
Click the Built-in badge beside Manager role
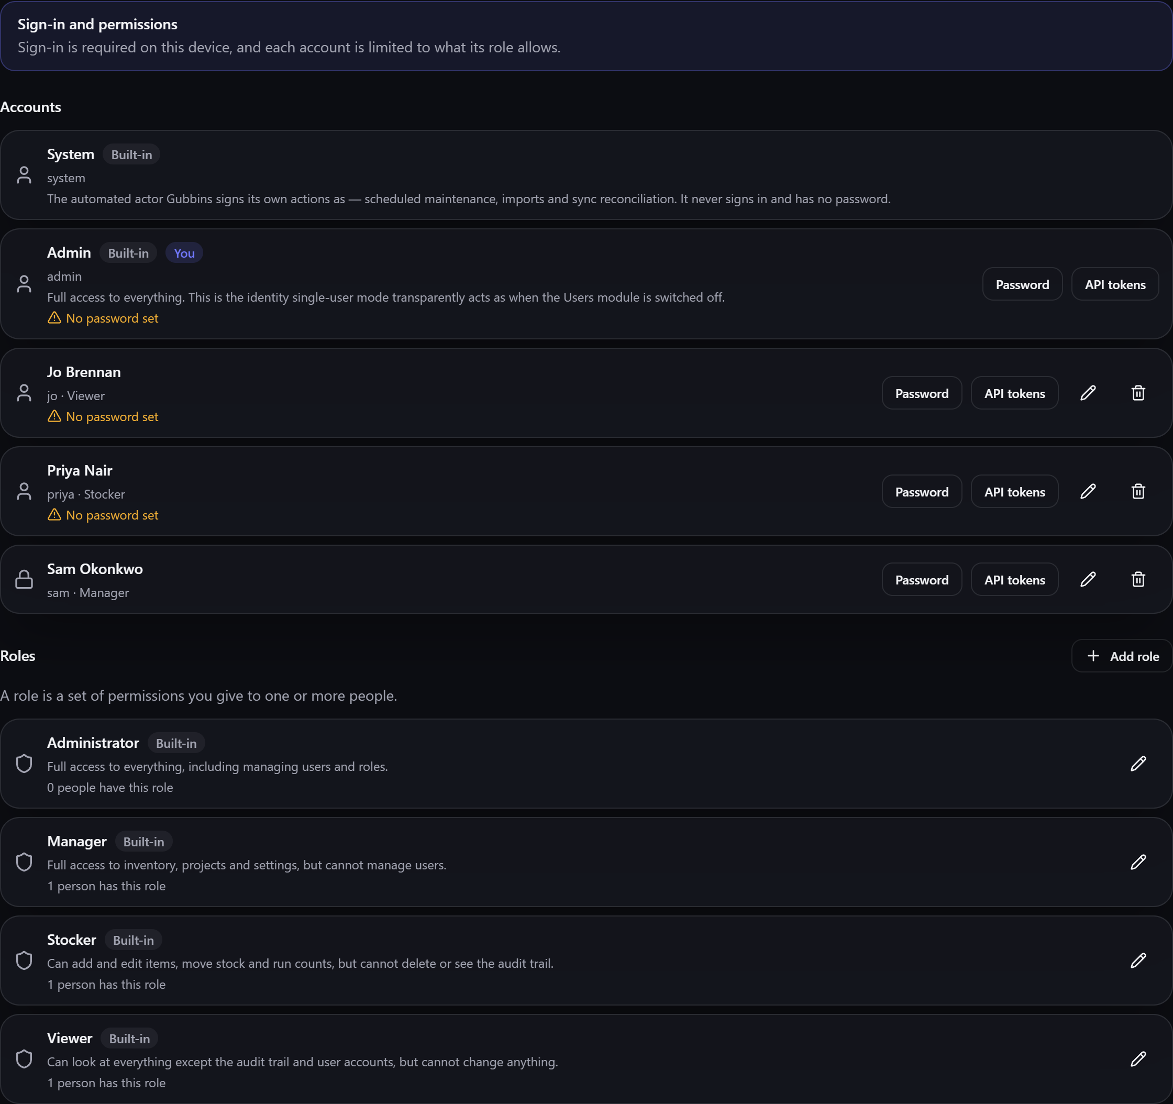click(x=143, y=842)
